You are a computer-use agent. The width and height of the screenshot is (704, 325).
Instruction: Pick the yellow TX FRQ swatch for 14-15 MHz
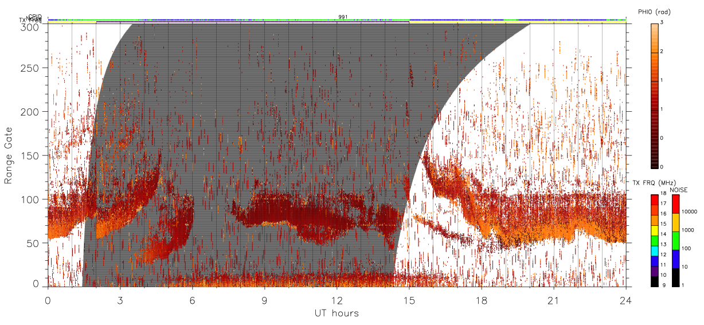pyautogui.click(x=655, y=230)
